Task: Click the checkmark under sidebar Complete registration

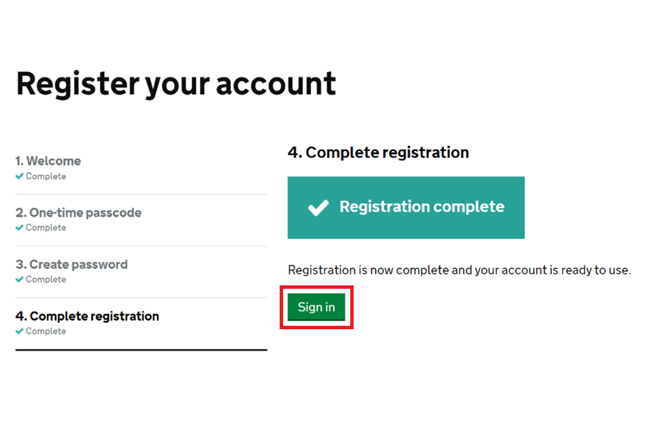Action: (x=20, y=331)
